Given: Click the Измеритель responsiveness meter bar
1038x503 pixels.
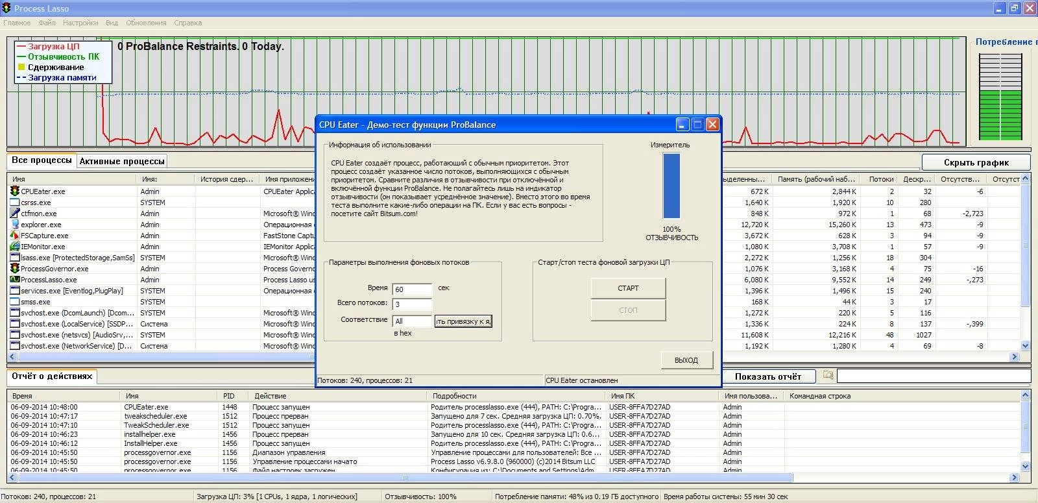Looking at the screenshot, I should click(671, 186).
